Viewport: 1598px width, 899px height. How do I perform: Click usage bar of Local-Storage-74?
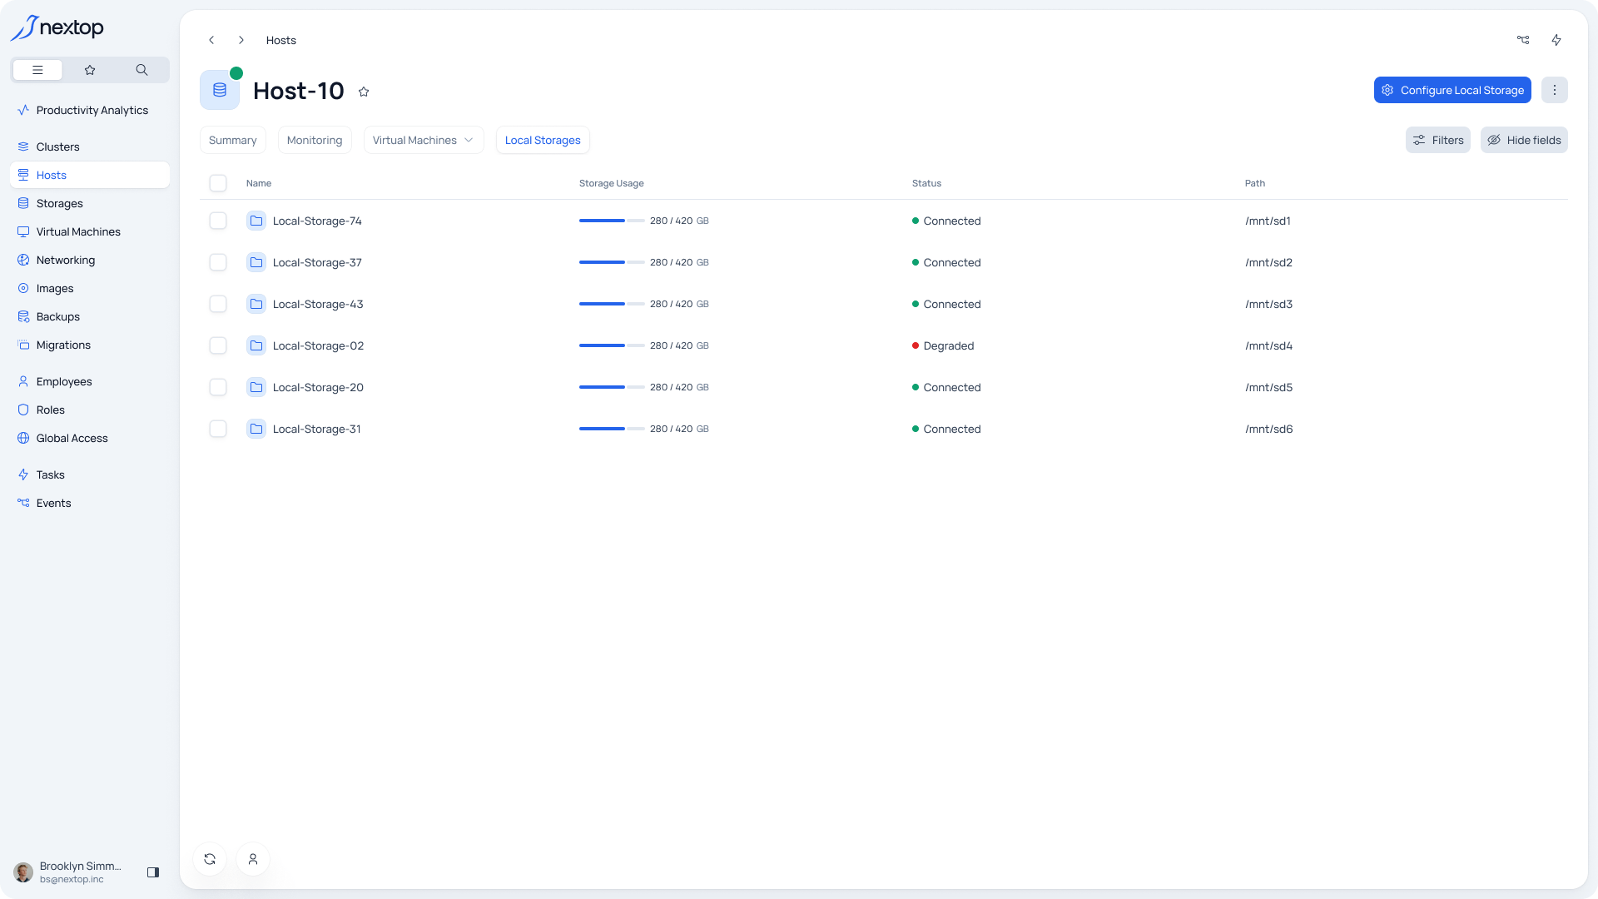coord(612,221)
